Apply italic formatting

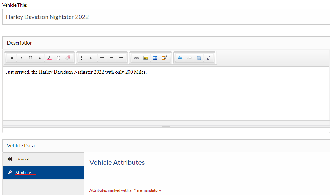click(21, 58)
